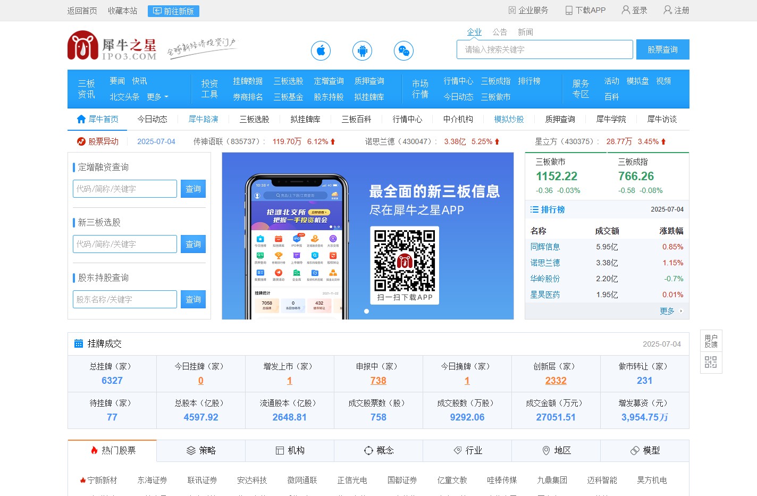Click the tag icon on 行业 tab
The image size is (757, 496).
point(458,450)
